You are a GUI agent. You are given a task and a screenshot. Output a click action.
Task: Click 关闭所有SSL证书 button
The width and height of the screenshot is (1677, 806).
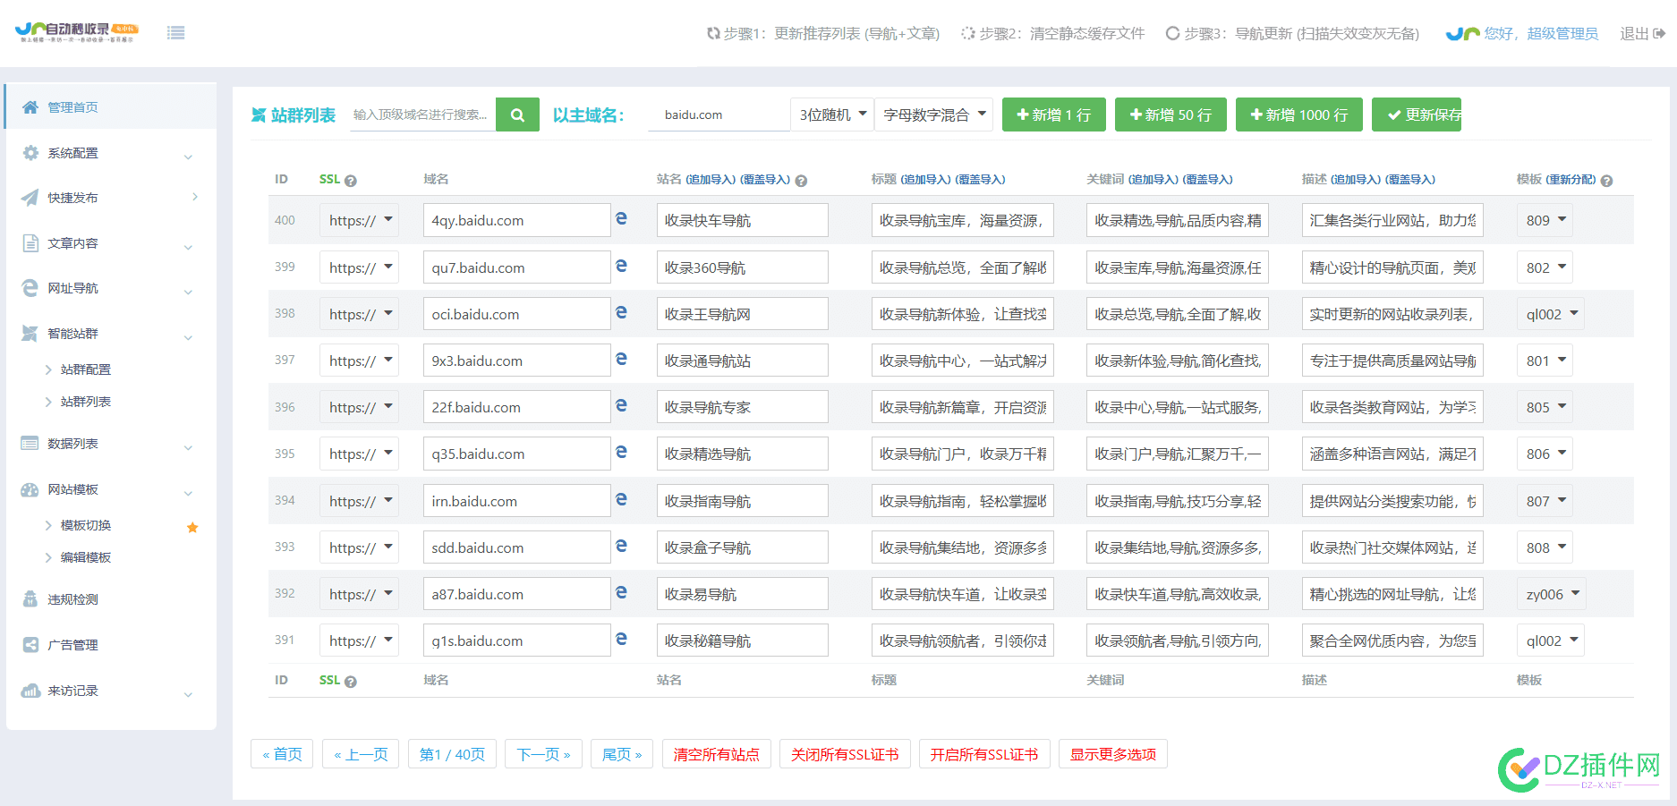click(845, 754)
